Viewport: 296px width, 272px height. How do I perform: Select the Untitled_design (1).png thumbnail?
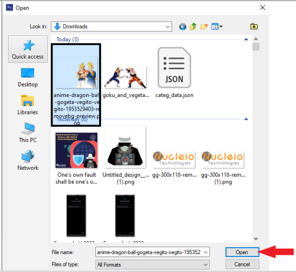click(125, 147)
